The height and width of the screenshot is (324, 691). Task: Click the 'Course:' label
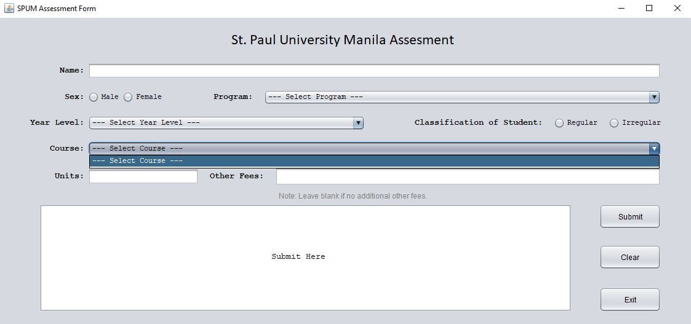point(66,148)
